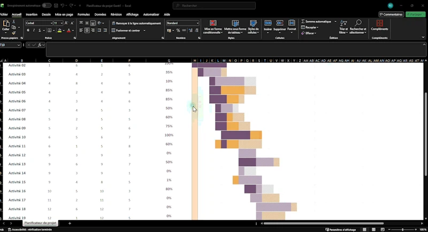This screenshot has height=232, width=428.
Task: Click the name box showing T10
Action: 10,45
